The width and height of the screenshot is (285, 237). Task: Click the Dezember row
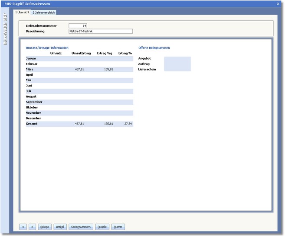[x=79, y=118]
